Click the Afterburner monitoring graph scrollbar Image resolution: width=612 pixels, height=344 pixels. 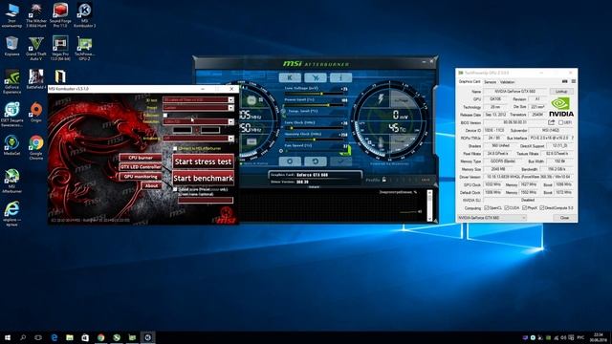tap(429, 205)
